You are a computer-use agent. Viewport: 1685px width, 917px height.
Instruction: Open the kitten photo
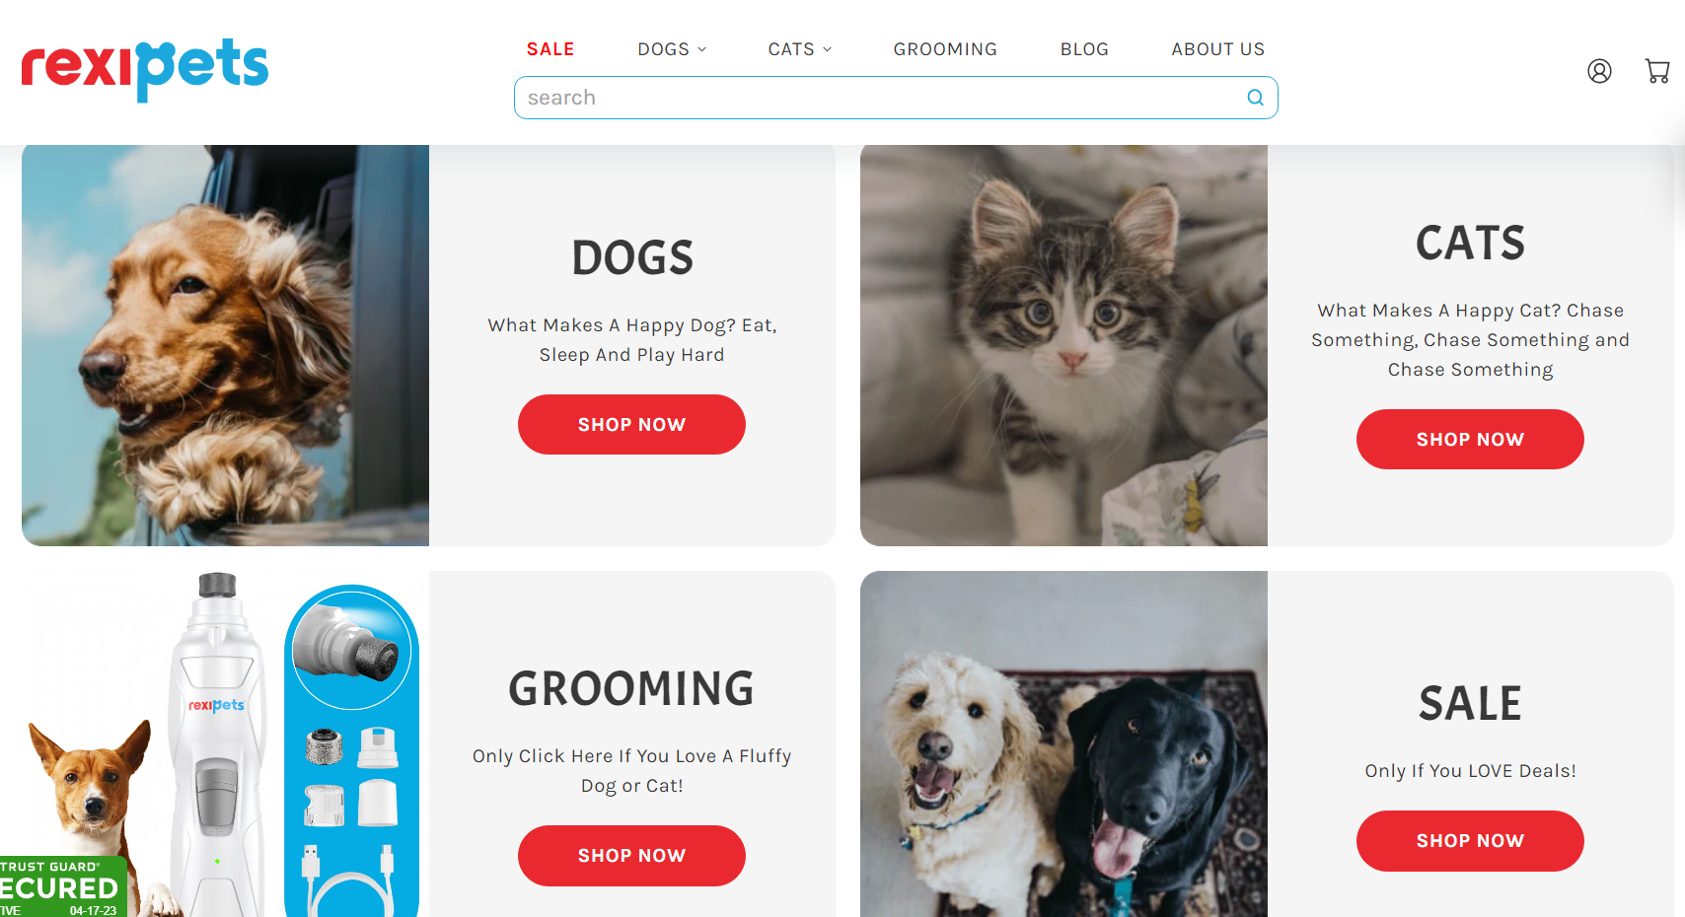click(1063, 345)
